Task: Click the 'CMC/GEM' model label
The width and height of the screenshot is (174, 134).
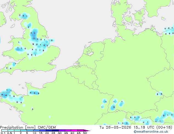Action: click(x=47, y=127)
